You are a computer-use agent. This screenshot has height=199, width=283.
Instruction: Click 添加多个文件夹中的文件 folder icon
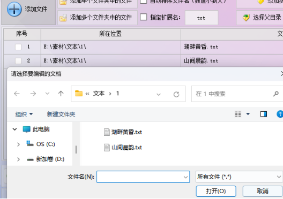[63, 18]
